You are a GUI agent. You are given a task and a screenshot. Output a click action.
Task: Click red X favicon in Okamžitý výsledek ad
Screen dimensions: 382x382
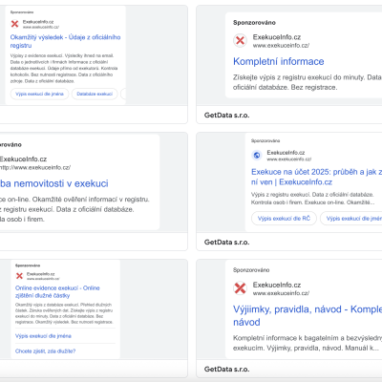pos(14,24)
